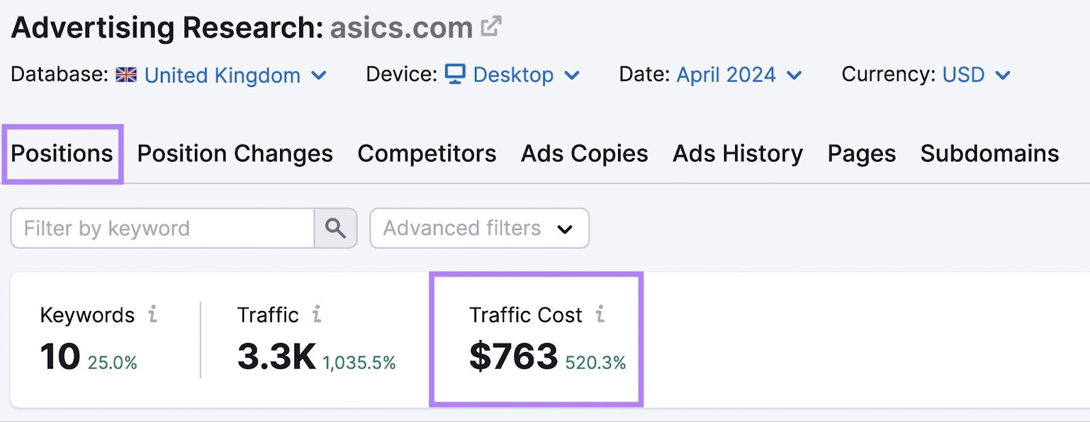Click the info icon beside Traffic
This screenshot has width=1090, height=422.
tap(315, 314)
